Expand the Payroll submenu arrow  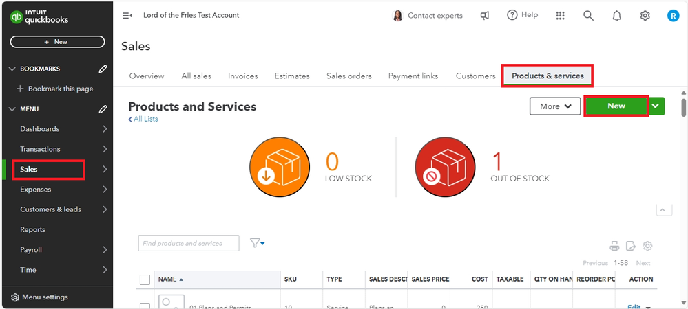click(105, 249)
